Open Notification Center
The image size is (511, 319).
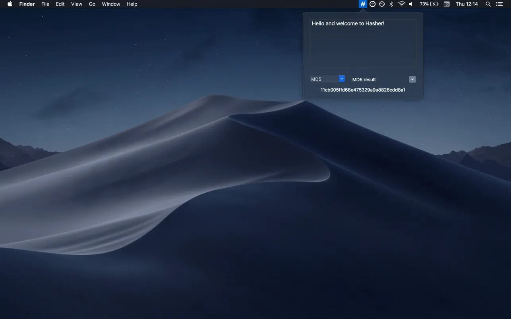[x=499, y=4]
